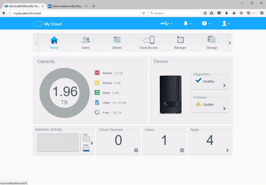Switch to MyCloudEX2Ultra browser tab
This screenshot has height=185, width=266.
click(24, 6)
